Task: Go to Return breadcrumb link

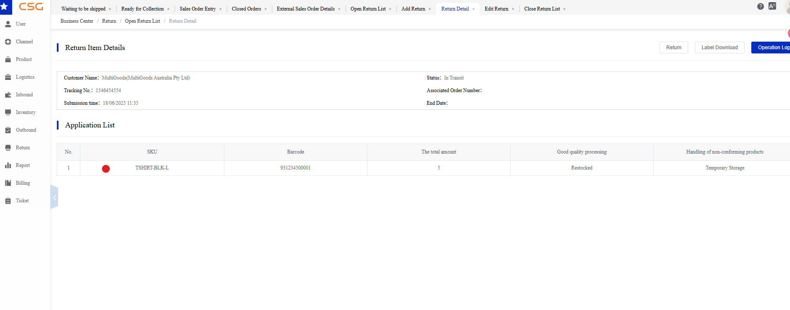Action: (109, 21)
